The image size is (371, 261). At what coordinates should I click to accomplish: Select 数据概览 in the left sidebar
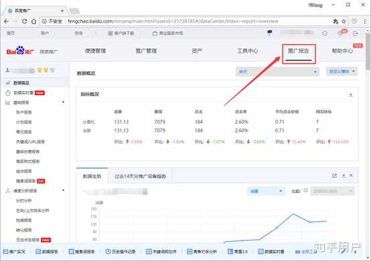click(21, 83)
